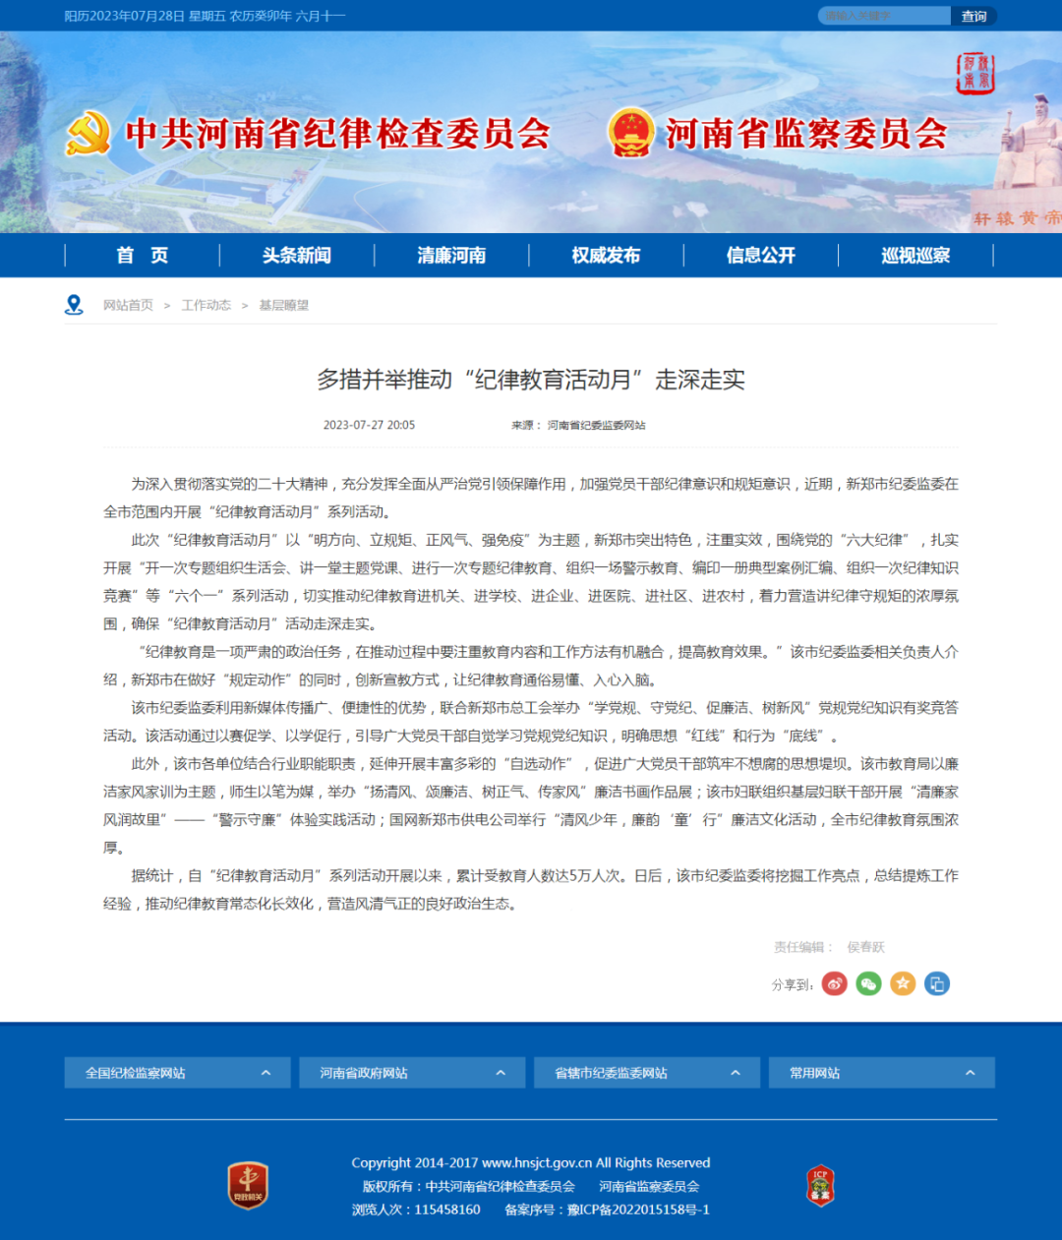Click editor name 侯春跃
Viewport: 1062px width, 1240px height.
coord(865,947)
